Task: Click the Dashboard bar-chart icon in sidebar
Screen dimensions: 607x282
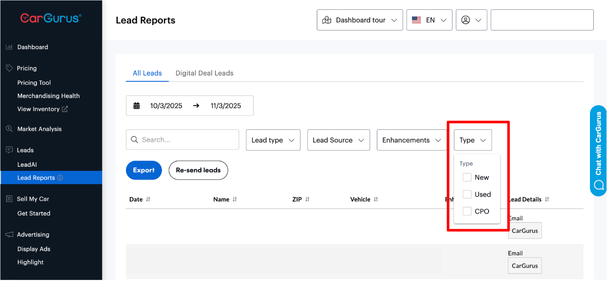Action: 9,47
